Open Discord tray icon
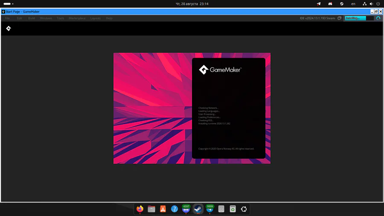This screenshot has width=384, height=216. point(330,4)
